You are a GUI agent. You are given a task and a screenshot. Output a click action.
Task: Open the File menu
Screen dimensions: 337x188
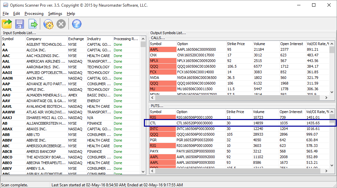[6, 14]
